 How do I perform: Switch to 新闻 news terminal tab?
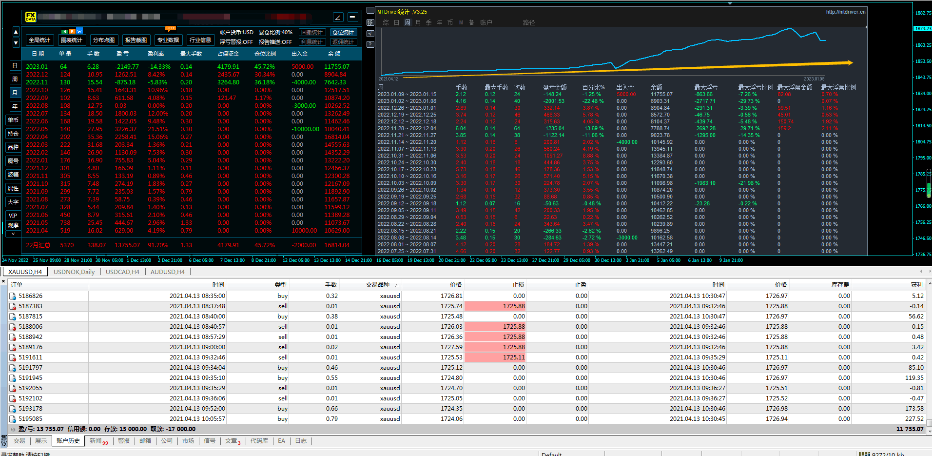(98, 441)
